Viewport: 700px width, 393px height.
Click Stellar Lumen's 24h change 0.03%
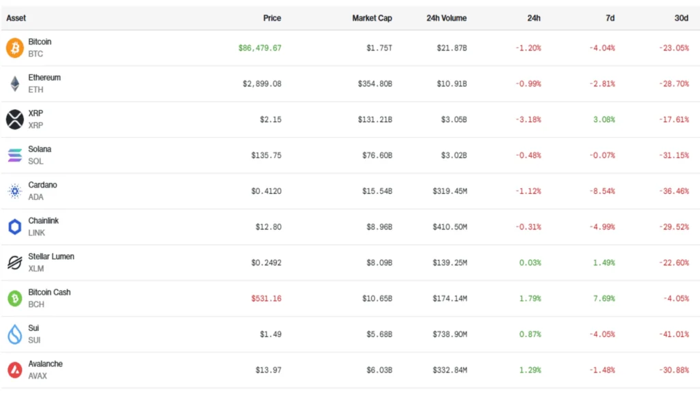530,263
